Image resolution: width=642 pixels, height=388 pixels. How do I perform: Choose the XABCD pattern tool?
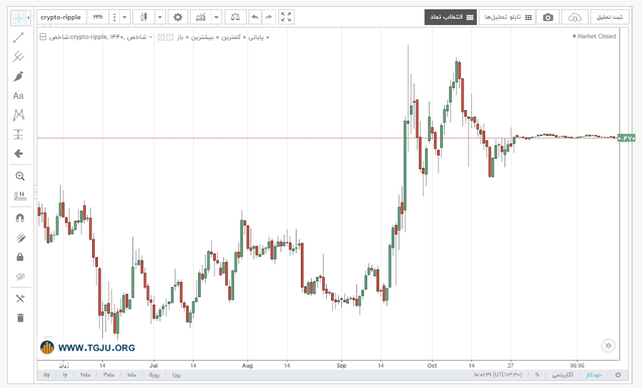(18, 115)
